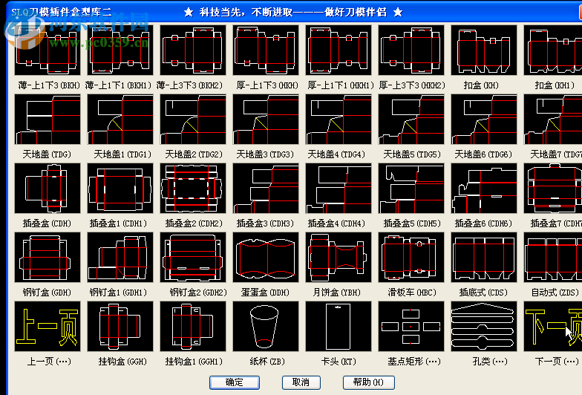Viewport: 582px width, 395px height.
Task: Select the 纸杯 (ZB) paper cup icon
Action: pyautogui.click(x=266, y=327)
